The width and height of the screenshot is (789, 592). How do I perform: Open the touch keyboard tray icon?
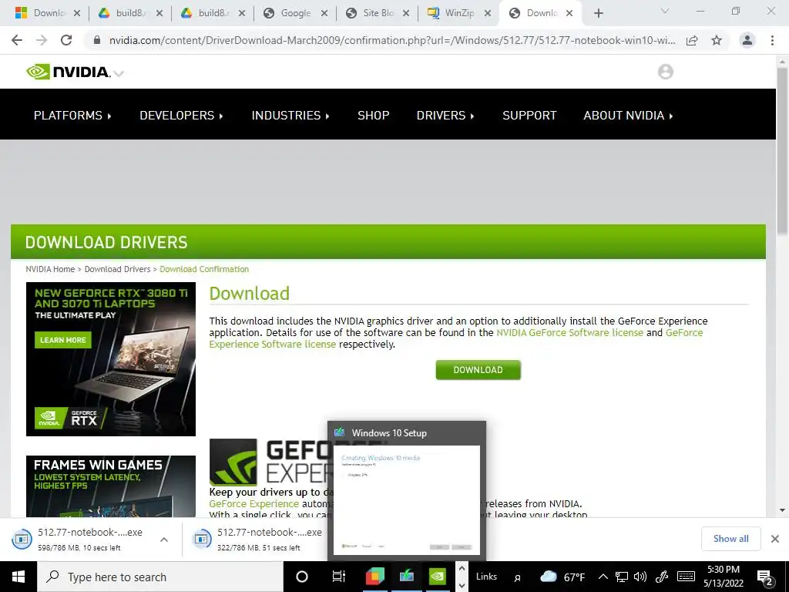686,577
